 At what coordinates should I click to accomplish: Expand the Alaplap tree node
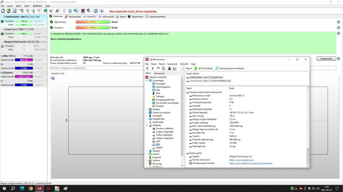click(x=147, y=109)
